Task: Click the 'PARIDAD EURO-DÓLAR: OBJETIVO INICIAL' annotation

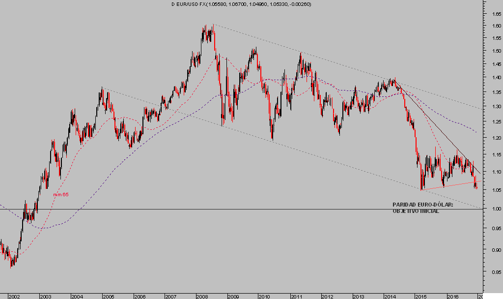Action: click(423, 208)
